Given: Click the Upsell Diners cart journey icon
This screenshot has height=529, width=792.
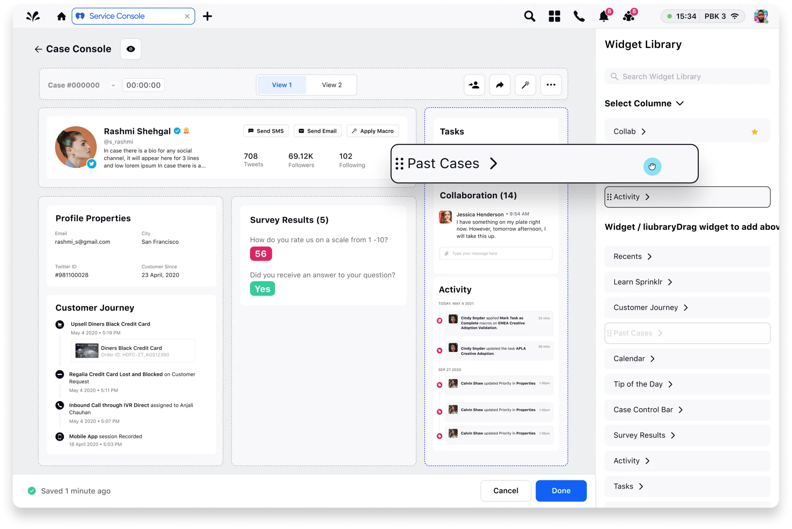Looking at the screenshot, I should [60, 324].
